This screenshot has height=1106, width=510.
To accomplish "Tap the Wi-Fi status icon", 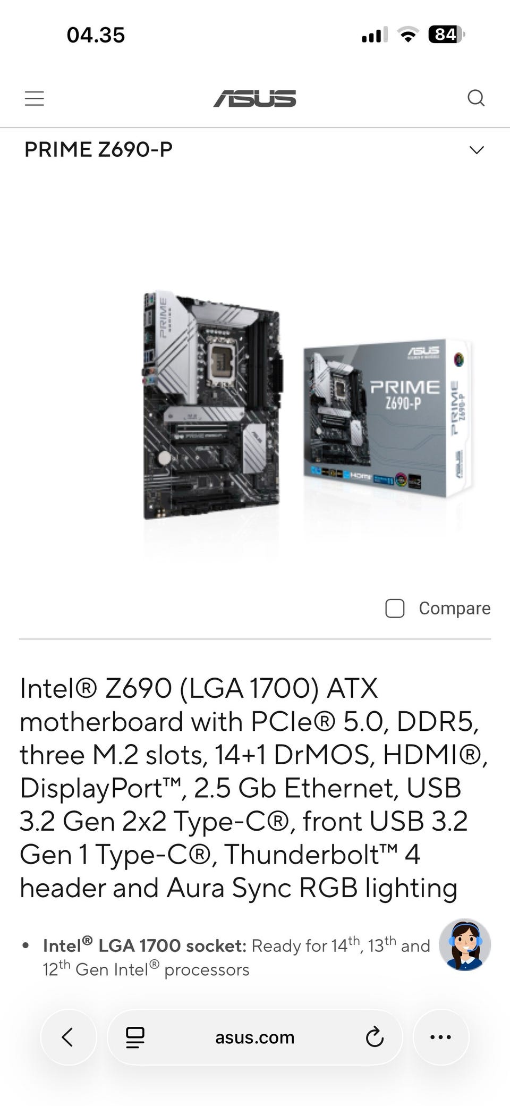I will (408, 35).
